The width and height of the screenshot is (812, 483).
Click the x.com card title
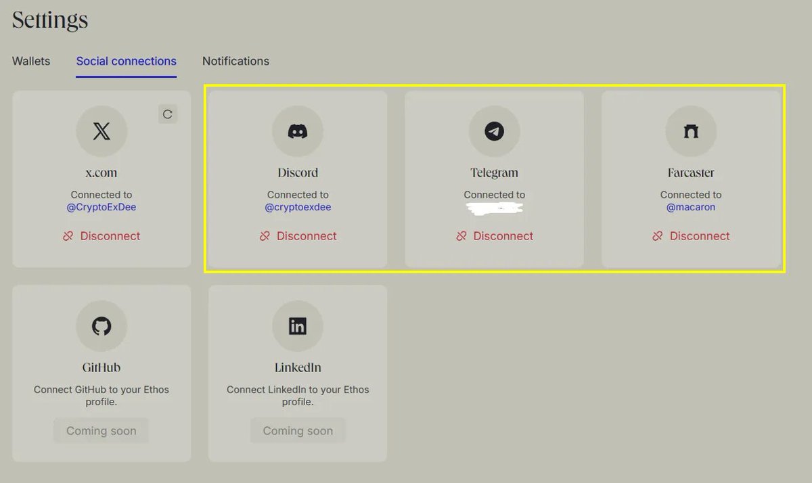click(x=101, y=172)
